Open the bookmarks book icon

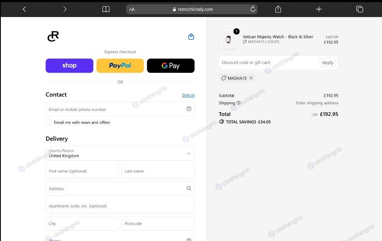click(x=106, y=9)
